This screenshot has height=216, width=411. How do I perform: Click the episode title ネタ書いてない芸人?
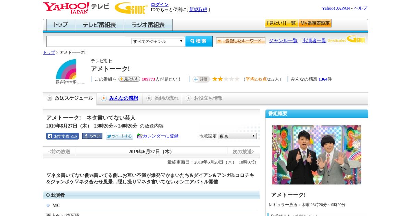(111, 118)
